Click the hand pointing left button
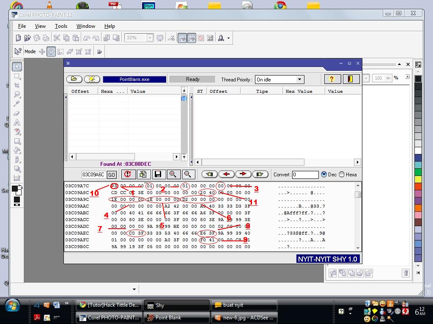The height and width of the screenshot is (324, 433). click(209, 174)
